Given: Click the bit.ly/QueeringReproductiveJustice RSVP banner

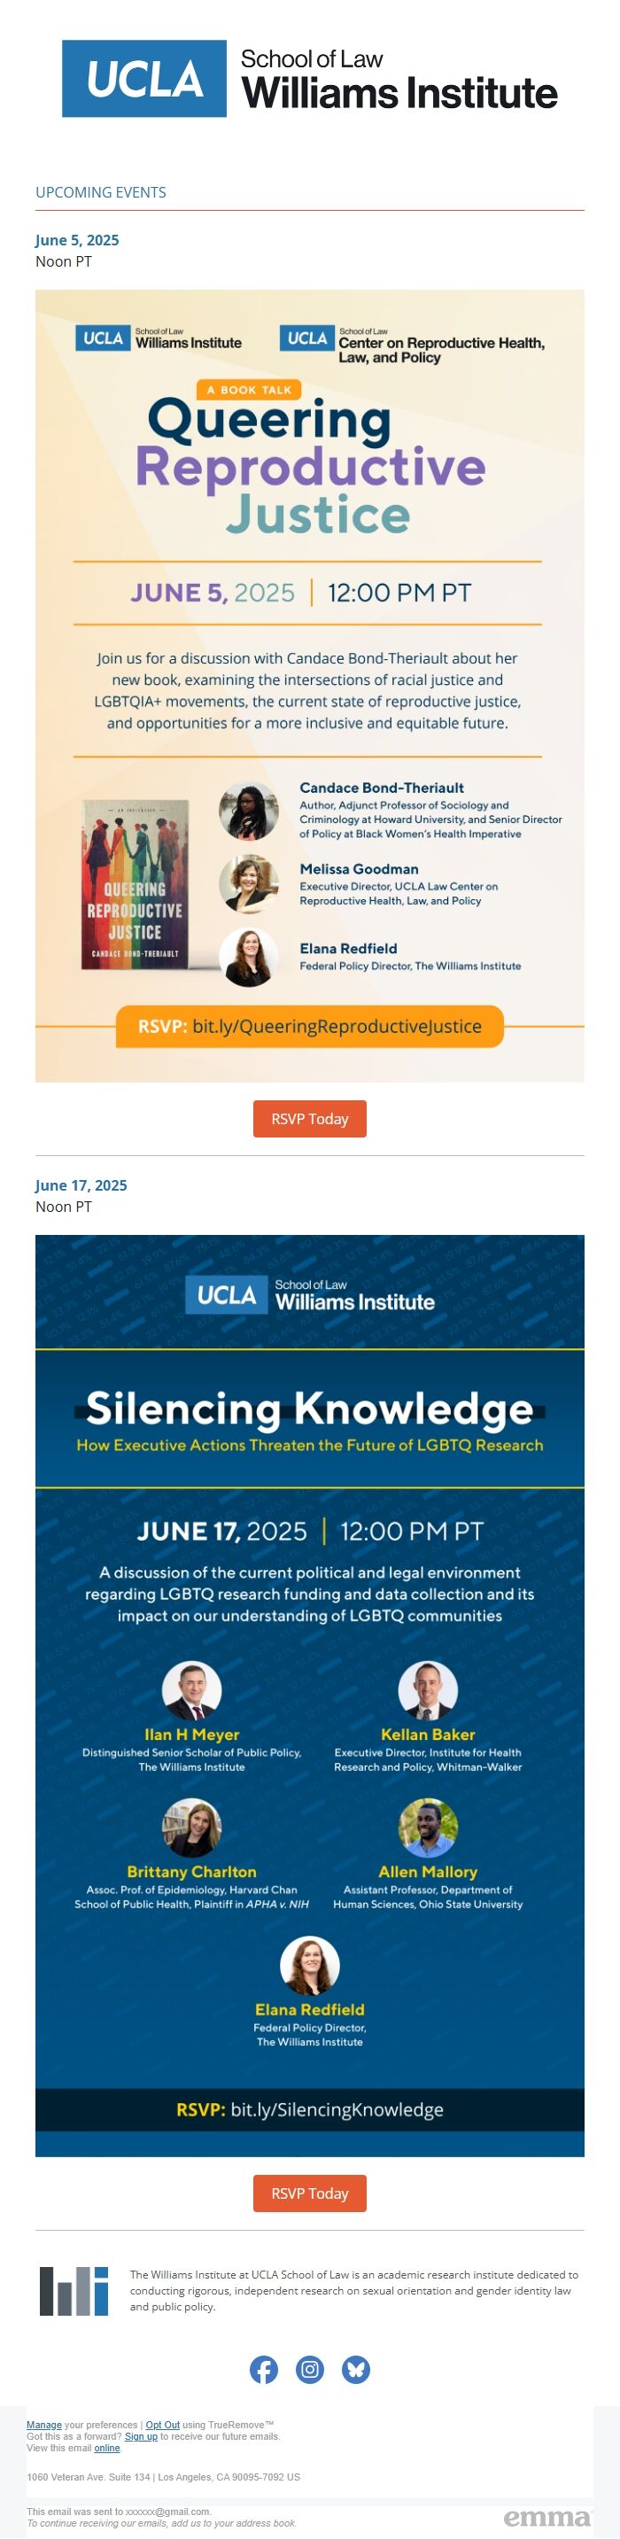Looking at the screenshot, I should point(309,1026).
